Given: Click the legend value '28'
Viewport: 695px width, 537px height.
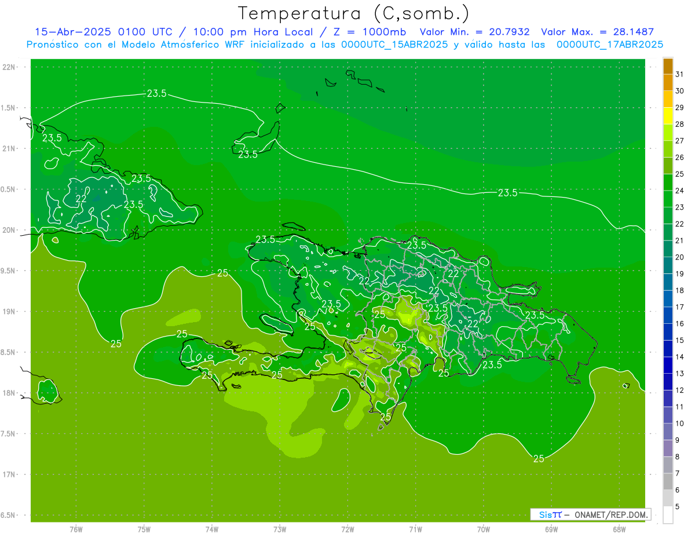Looking at the screenshot, I should [x=680, y=124].
